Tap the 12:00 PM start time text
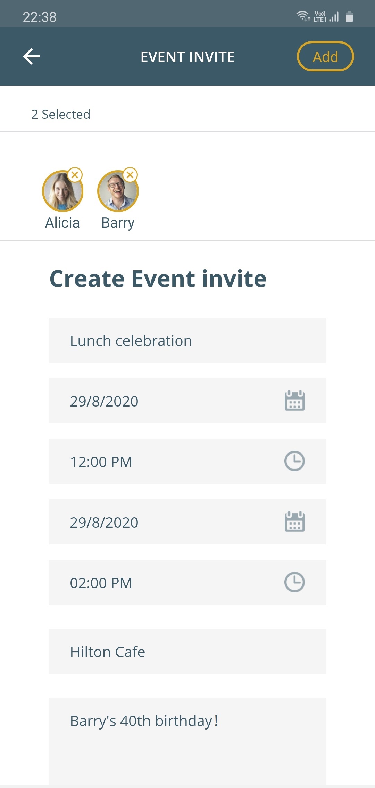The width and height of the screenshot is (375, 788). click(x=101, y=462)
